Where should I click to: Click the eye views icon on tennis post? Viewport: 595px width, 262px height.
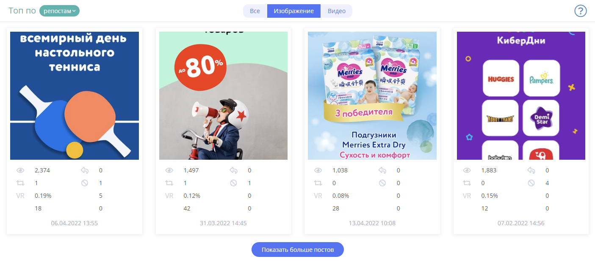pyautogui.click(x=20, y=171)
